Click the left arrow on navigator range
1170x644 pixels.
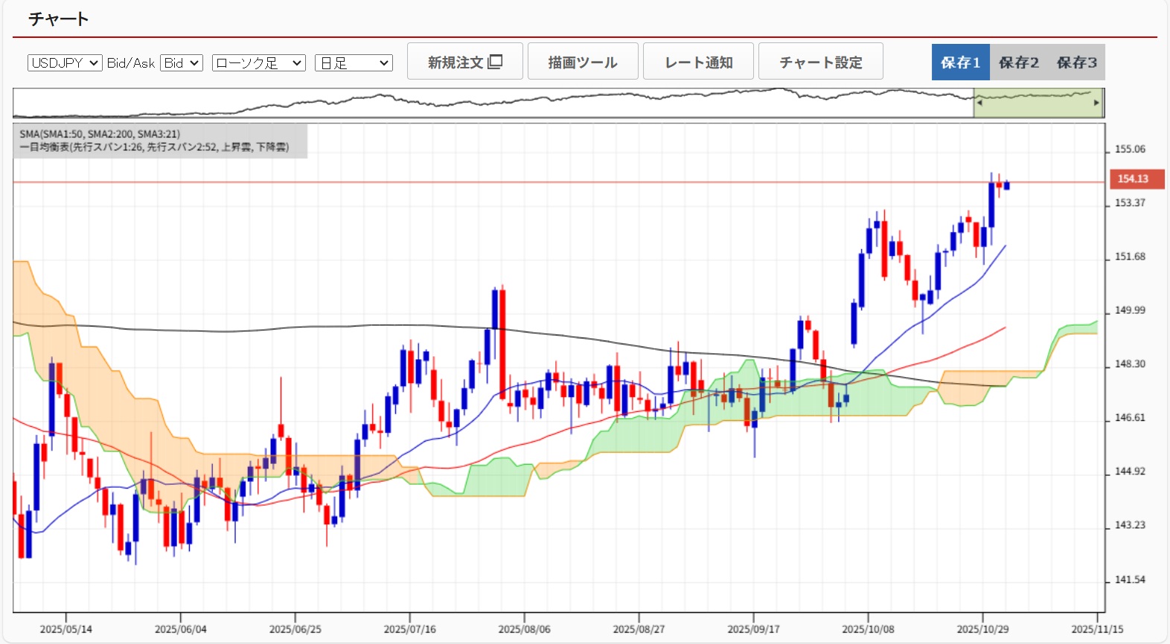[x=979, y=103]
